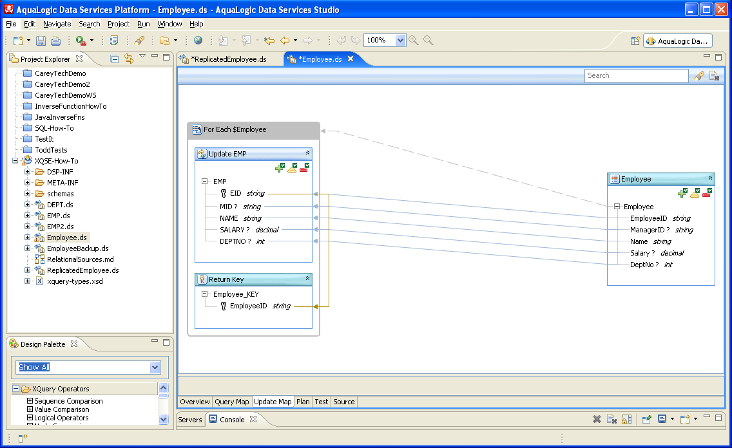The image size is (732, 448).
Task: Collapse the EMP node in Update EMP
Action: (x=204, y=182)
